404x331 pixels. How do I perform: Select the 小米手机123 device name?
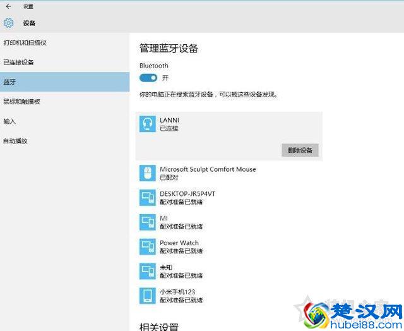(177, 292)
